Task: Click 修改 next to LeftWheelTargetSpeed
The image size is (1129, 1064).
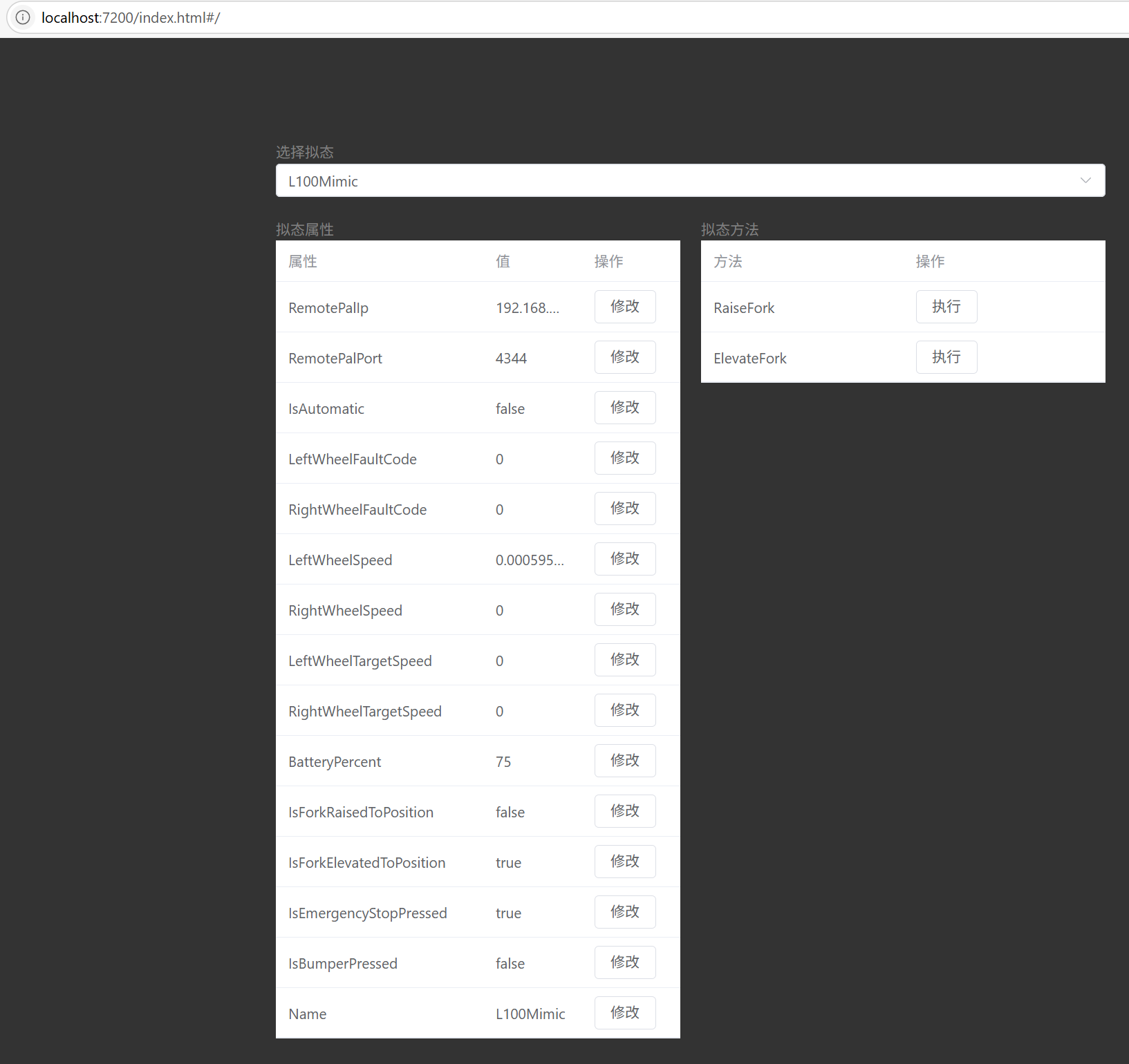Action: 624,660
